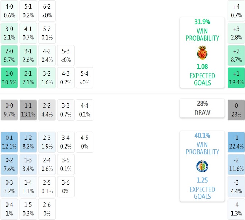Click the Getafe club crest icon

coord(202,166)
